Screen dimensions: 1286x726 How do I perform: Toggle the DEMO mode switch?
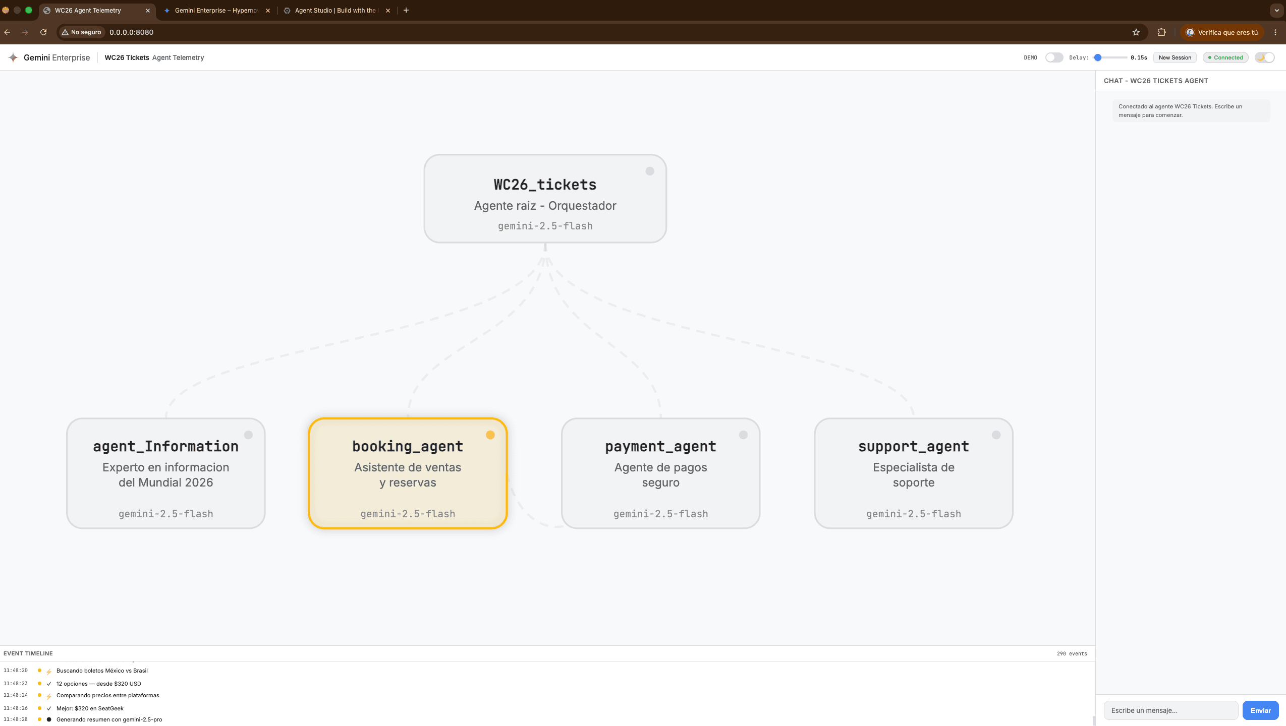[x=1054, y=57]
